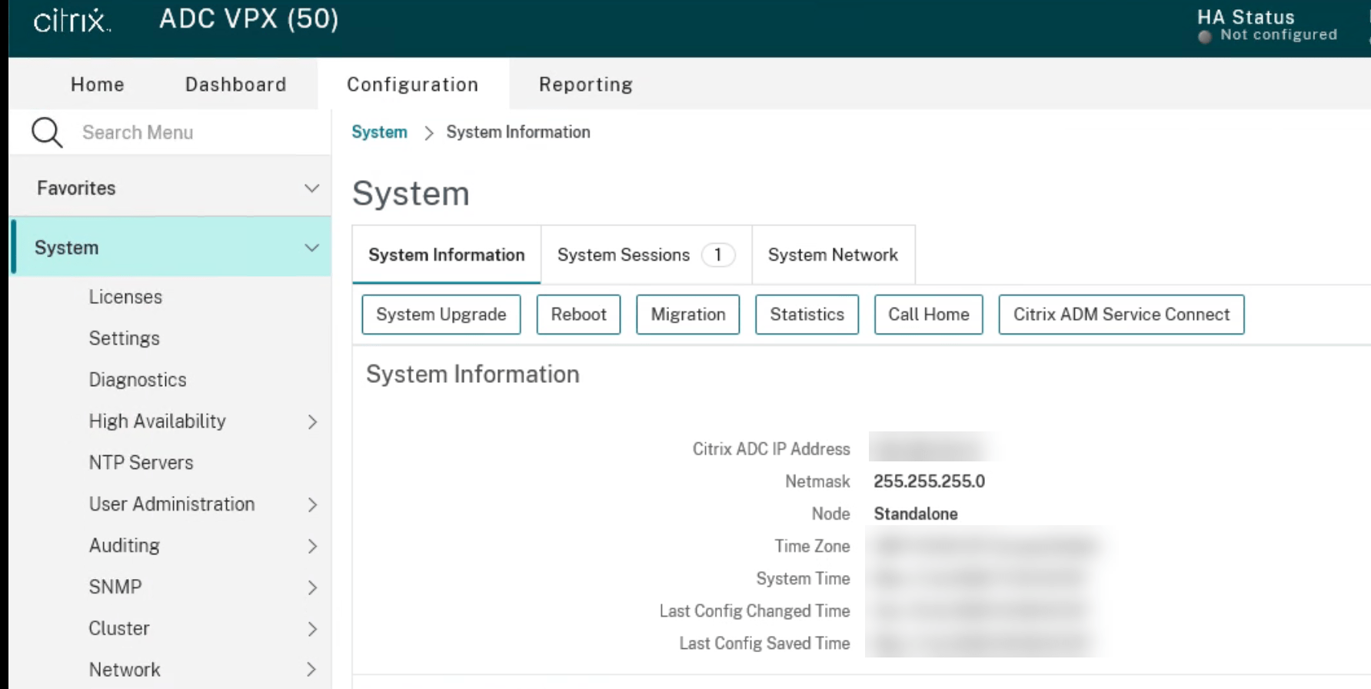Open Licenses in the System menu
The width and height of the screenshot is (1371, 689).
[x=125, y=297]
